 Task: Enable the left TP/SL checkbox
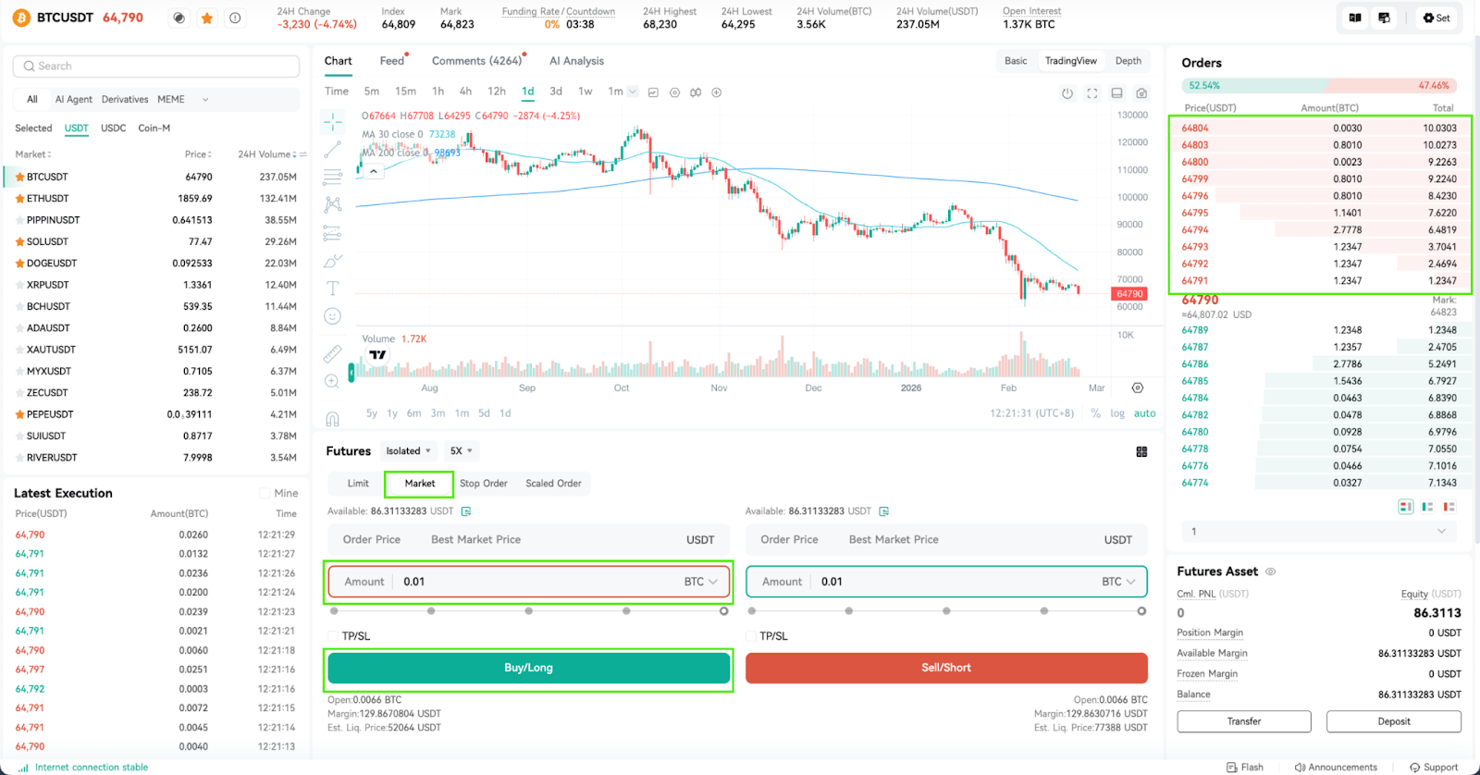[333, 636]
